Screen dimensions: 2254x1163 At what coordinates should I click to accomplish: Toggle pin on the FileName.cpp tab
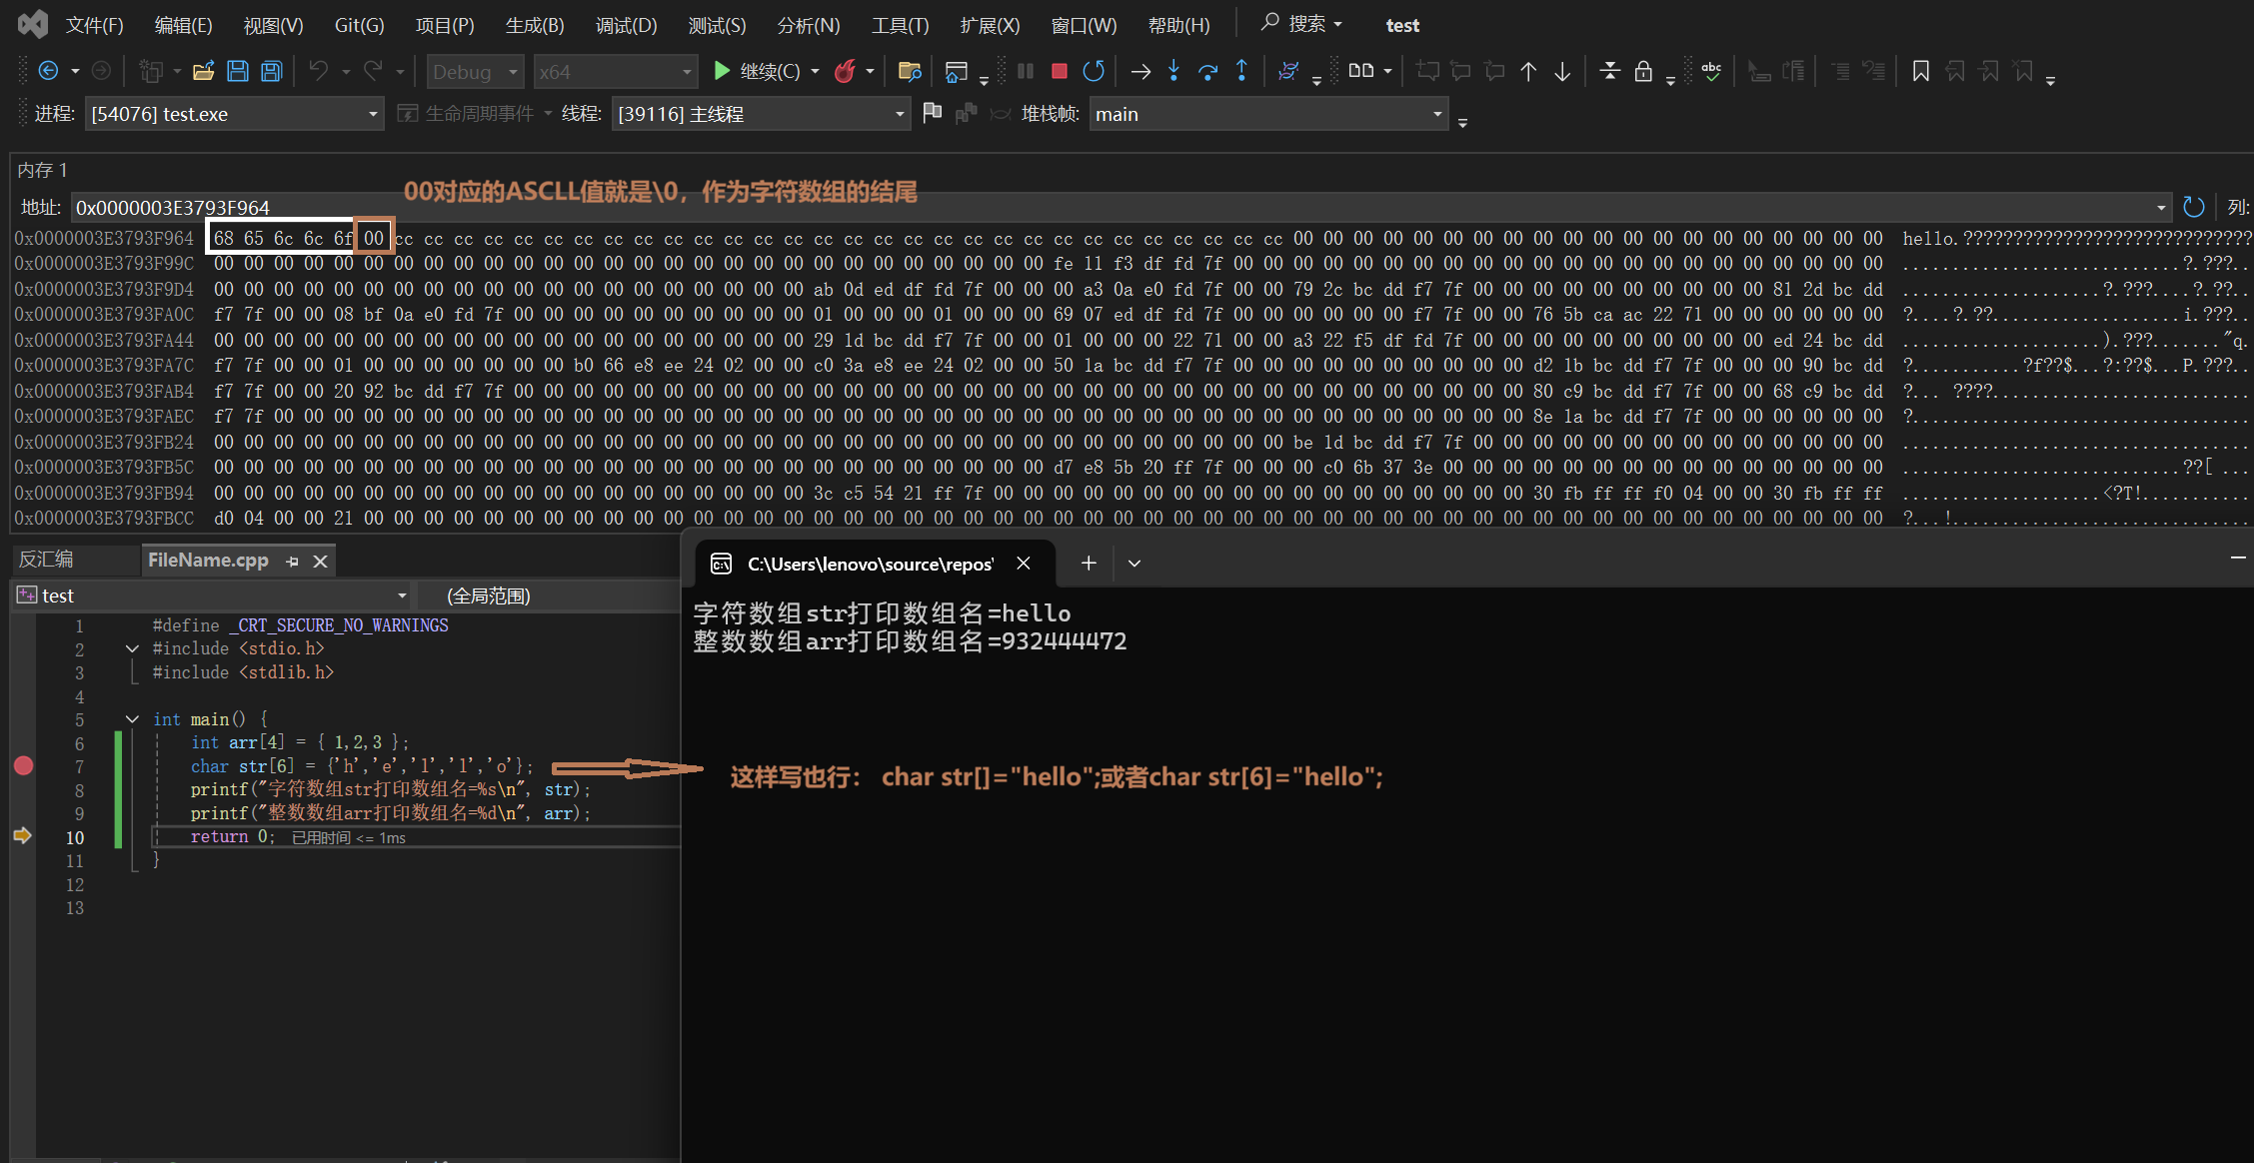pyautogui.click(x=292, y=562)
